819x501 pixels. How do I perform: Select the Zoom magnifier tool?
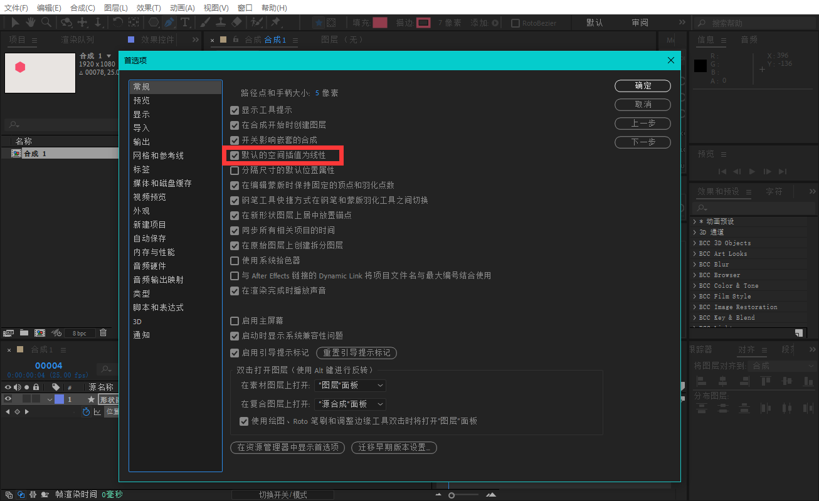(x=46, y=22)
